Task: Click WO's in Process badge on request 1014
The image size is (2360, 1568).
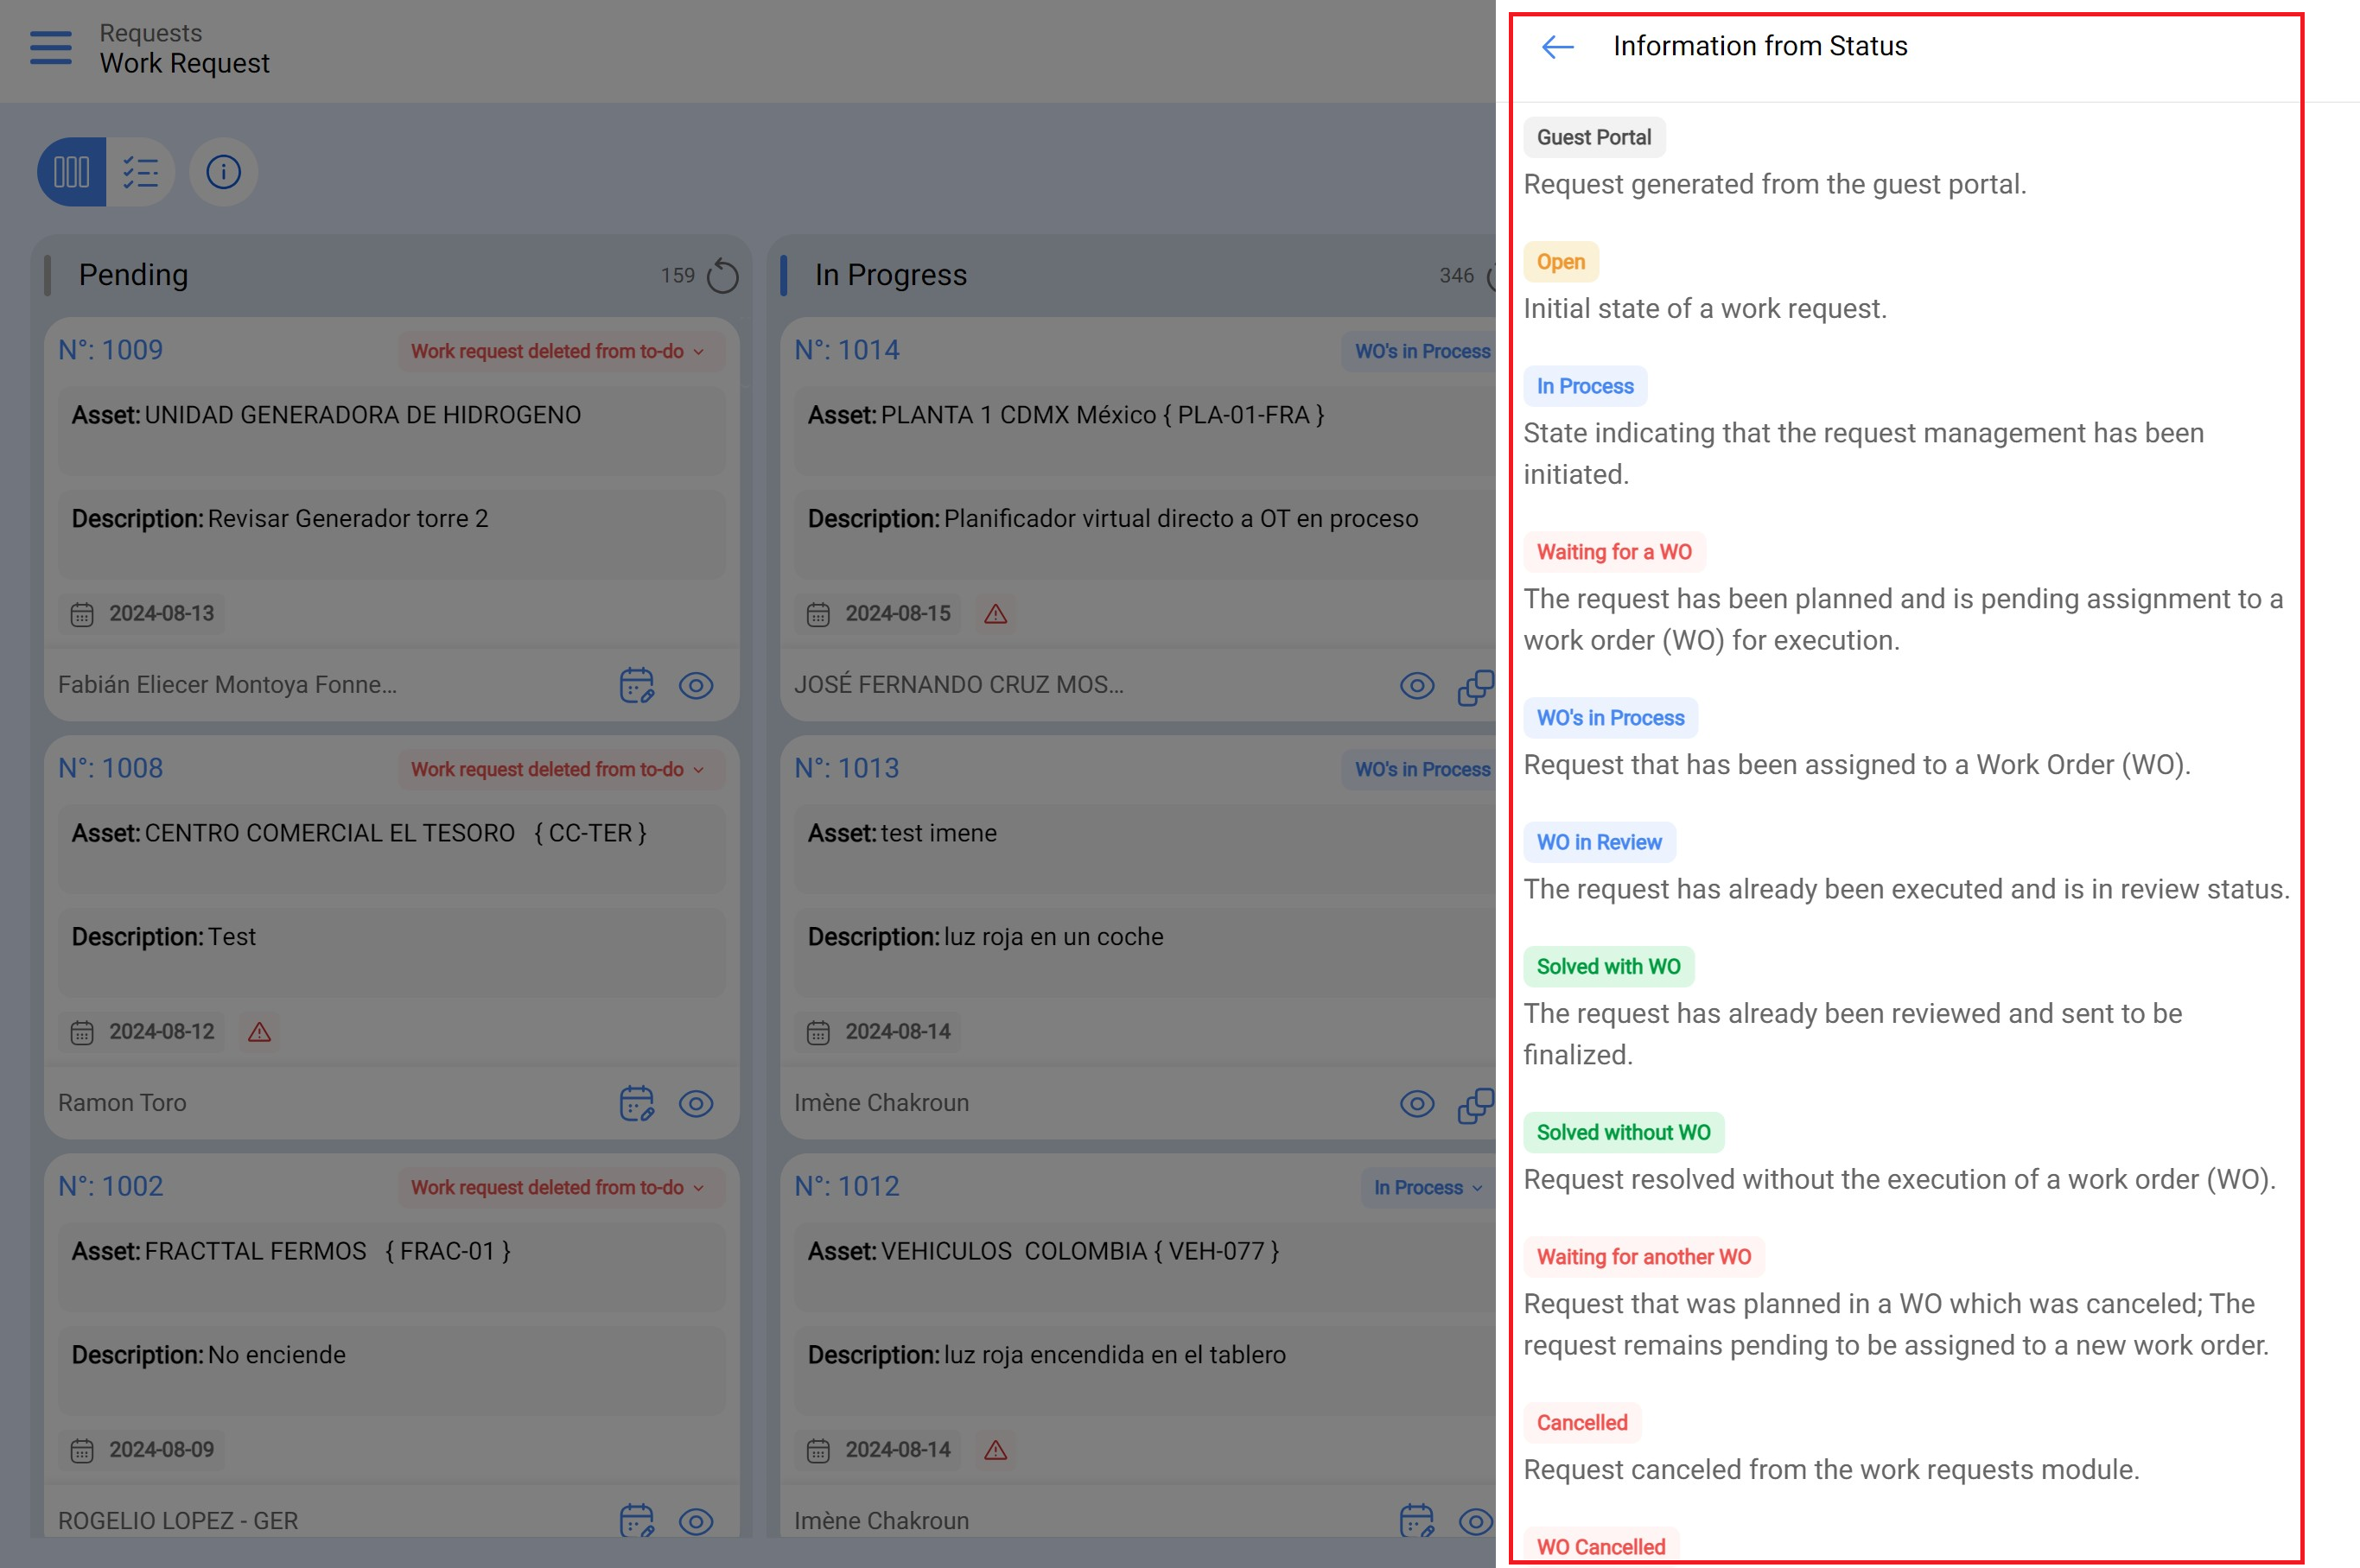Action: pos(1420,351)
